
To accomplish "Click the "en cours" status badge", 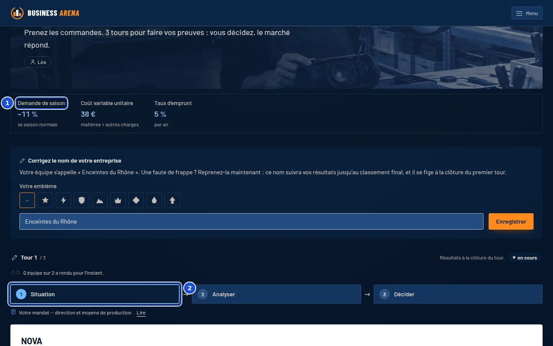I will pyautogui.click(x=525, y=258).
